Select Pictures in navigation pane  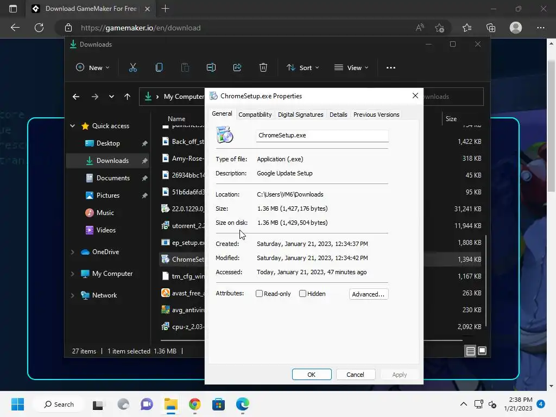(108, 195)
